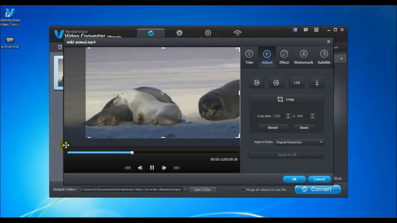This screenshot has width=397, height=223.
Task: Flip video horizontally
Action: pyautogui.click(x=297, y=83)
